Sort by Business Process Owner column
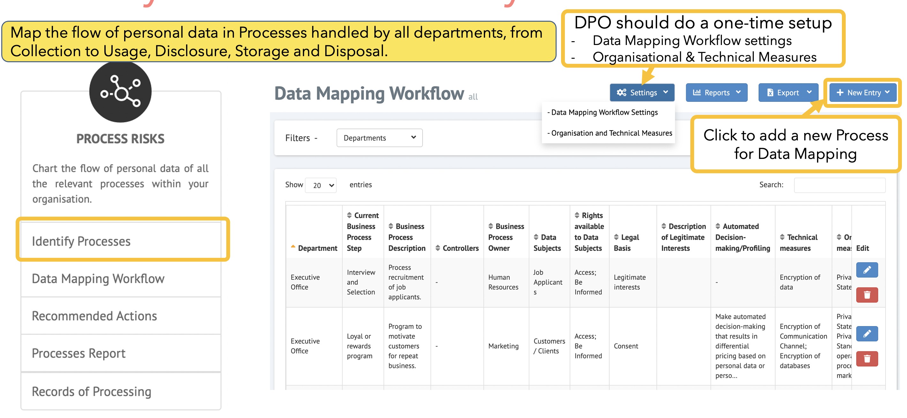The height and width of the screenshot is (418, 907). (x=506, y=237)
